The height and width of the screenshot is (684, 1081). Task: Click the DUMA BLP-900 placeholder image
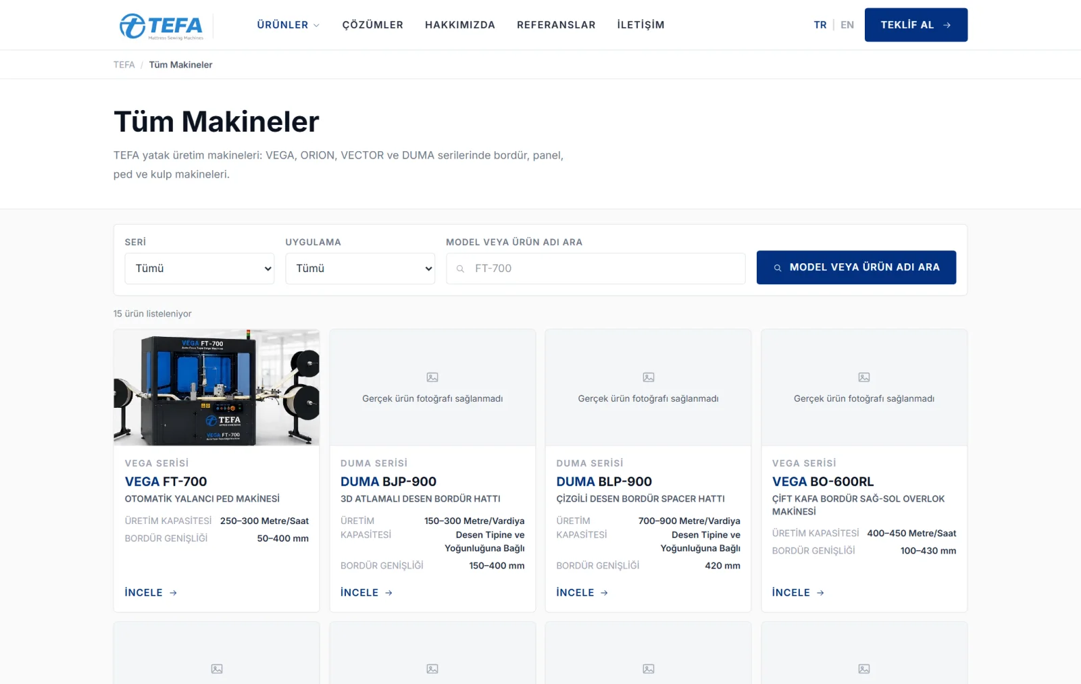point(649,388)
